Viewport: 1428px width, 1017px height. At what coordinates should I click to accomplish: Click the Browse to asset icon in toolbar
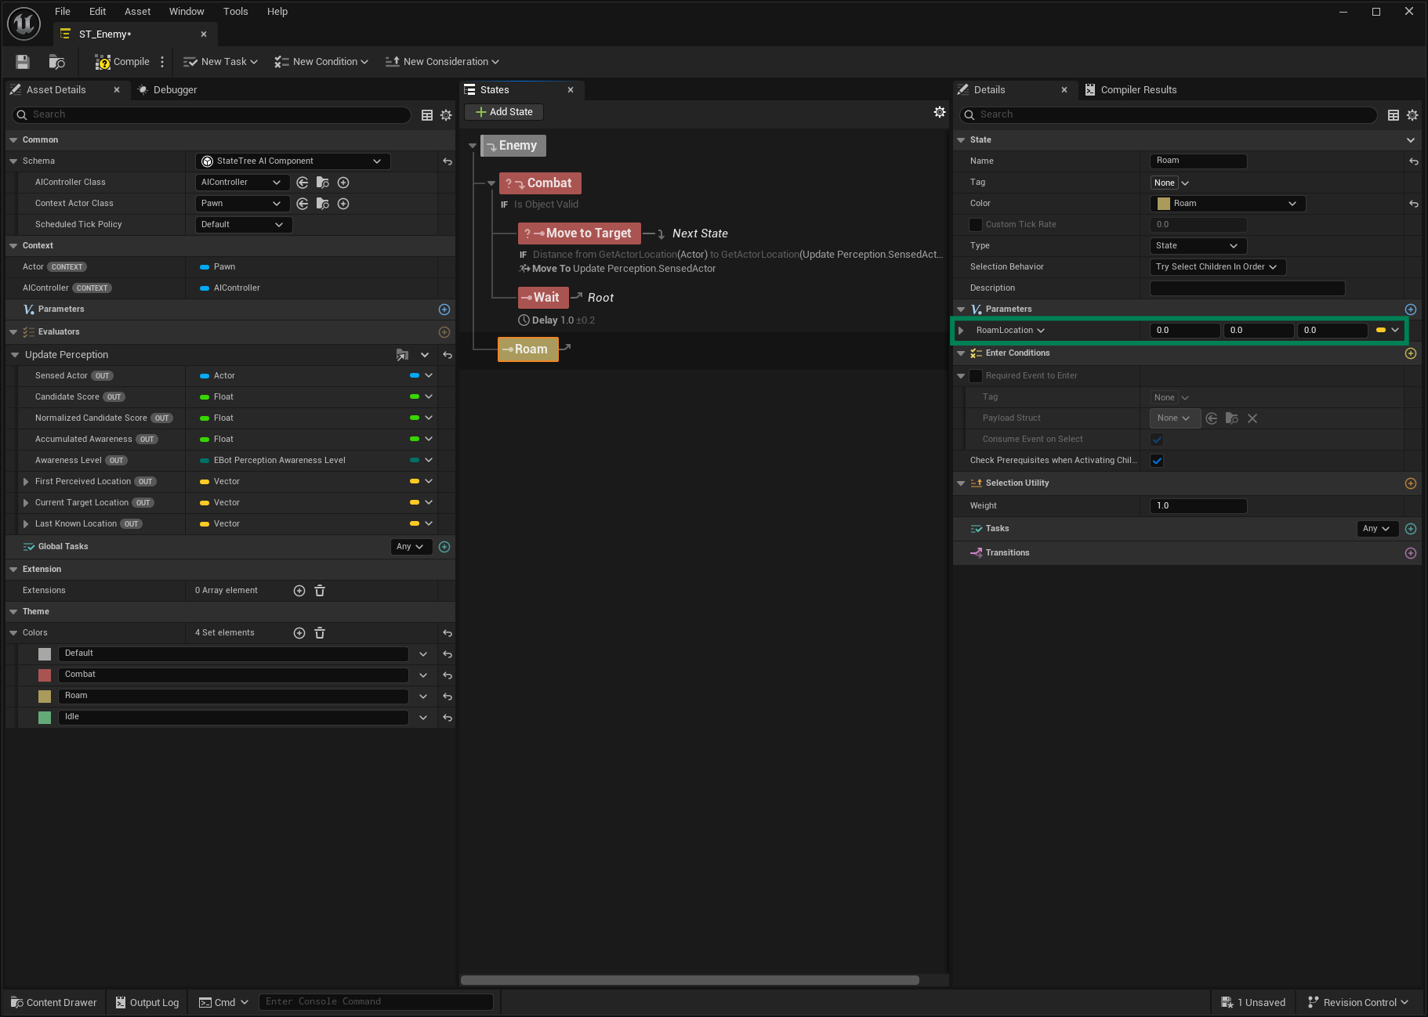pyautogui.click(x=56, y=62)
